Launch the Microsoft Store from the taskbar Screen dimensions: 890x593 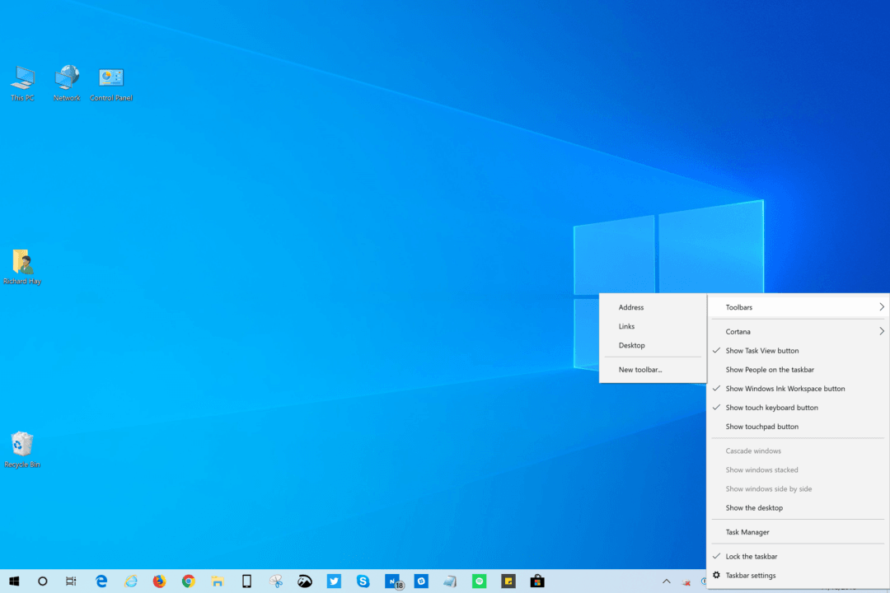[536, 581]
